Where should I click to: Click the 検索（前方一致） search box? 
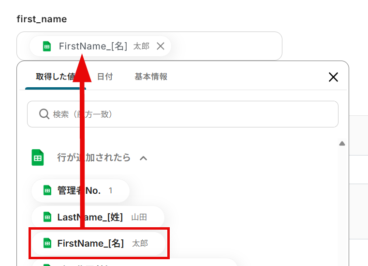tap(183, 114)
